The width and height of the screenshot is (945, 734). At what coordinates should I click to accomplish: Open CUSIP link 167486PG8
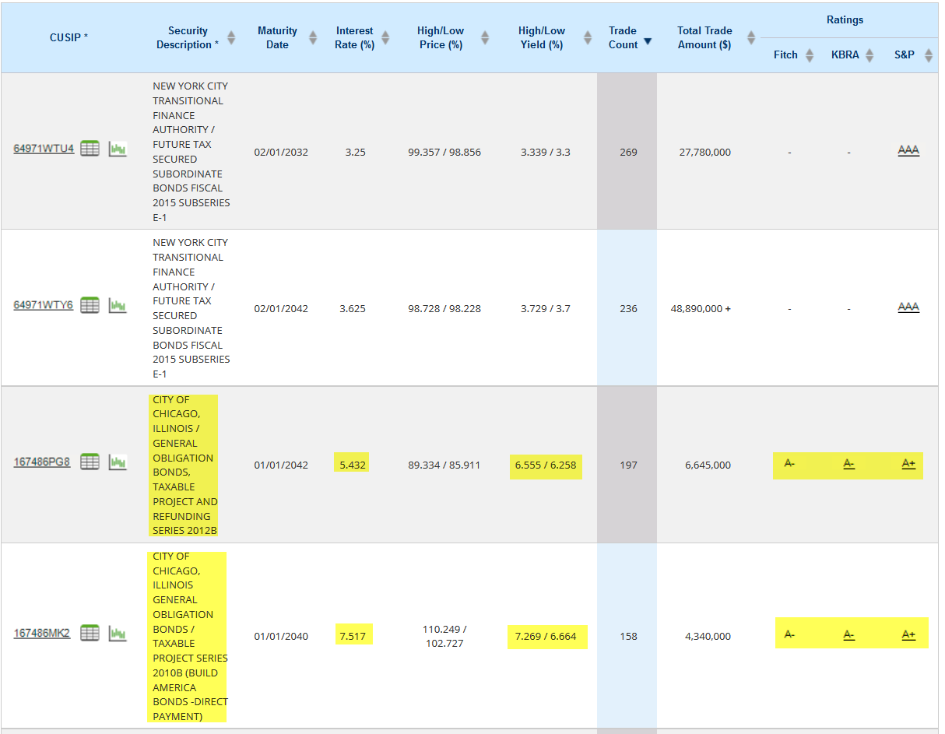coord(42,462)
